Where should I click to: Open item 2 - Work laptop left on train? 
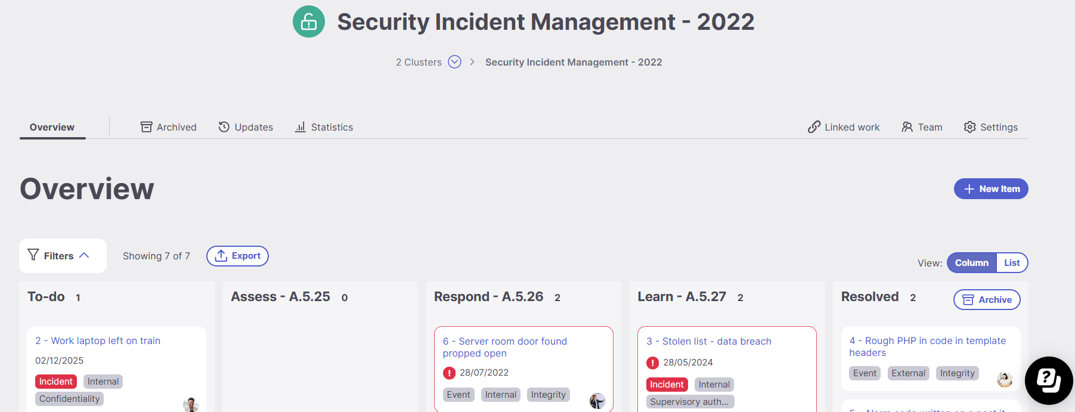click(98, 340)
